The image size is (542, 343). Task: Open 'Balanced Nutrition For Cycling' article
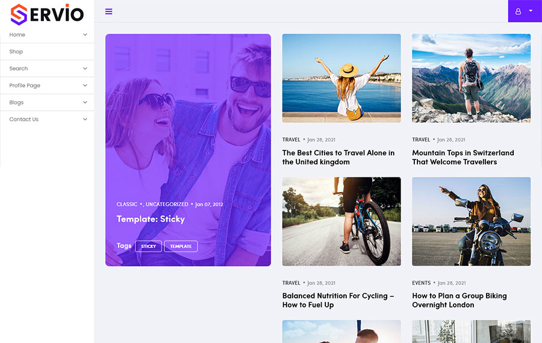coord(338,300)
